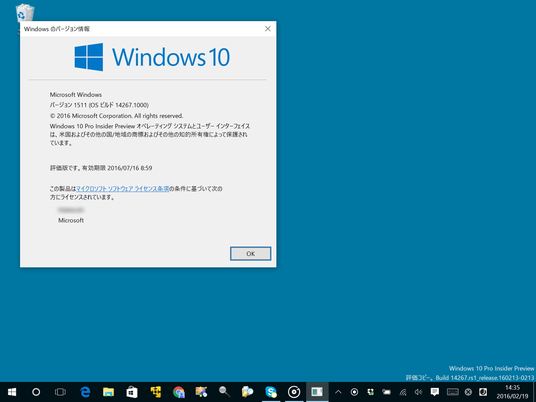Open the network Wi-Fi status icon
The height and width of the screenshot is (402, 536).
(403, 392)
